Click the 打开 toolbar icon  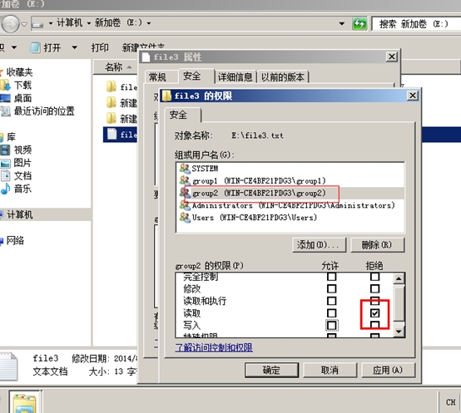(x=35, y=47)
